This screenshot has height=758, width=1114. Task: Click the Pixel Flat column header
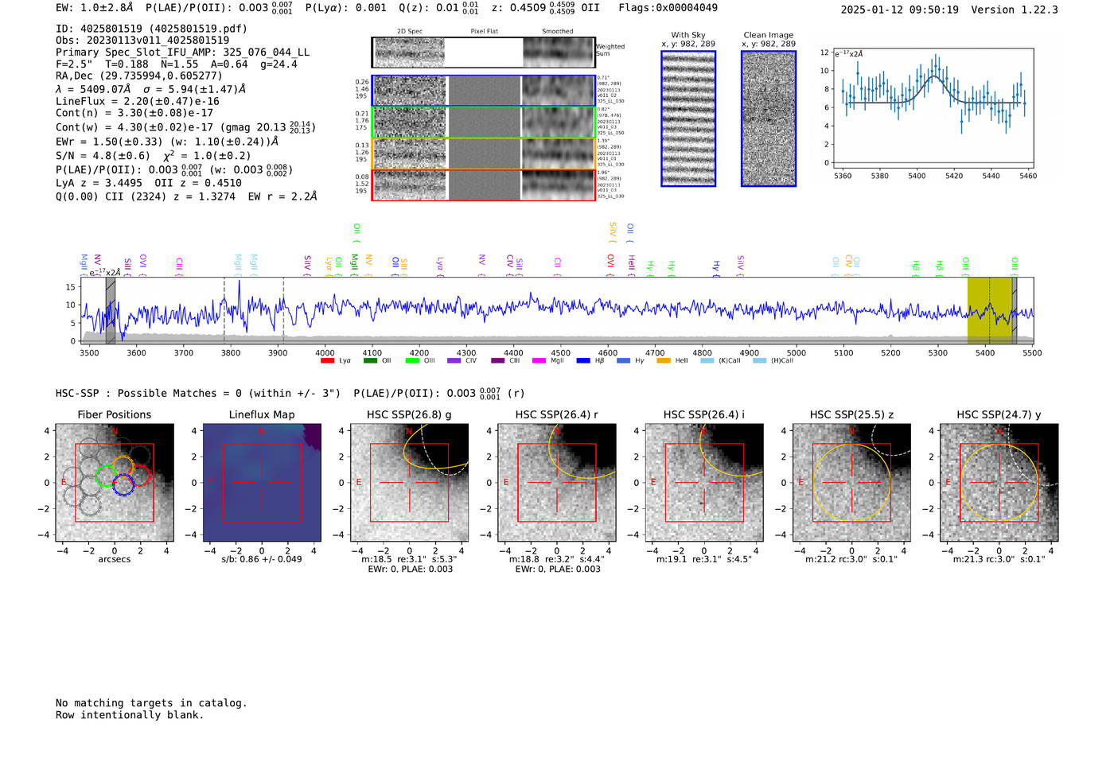(484, 32)
